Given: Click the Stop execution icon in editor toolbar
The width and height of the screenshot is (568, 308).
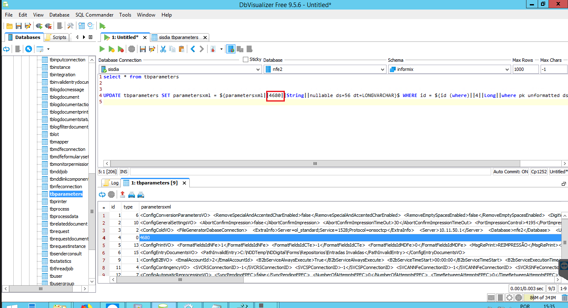Looking at the screenshot, I should pos(132,49).
